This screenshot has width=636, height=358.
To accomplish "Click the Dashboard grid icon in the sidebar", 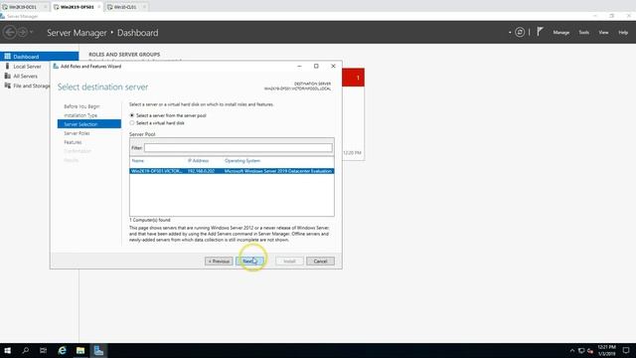I will [7, 57].
